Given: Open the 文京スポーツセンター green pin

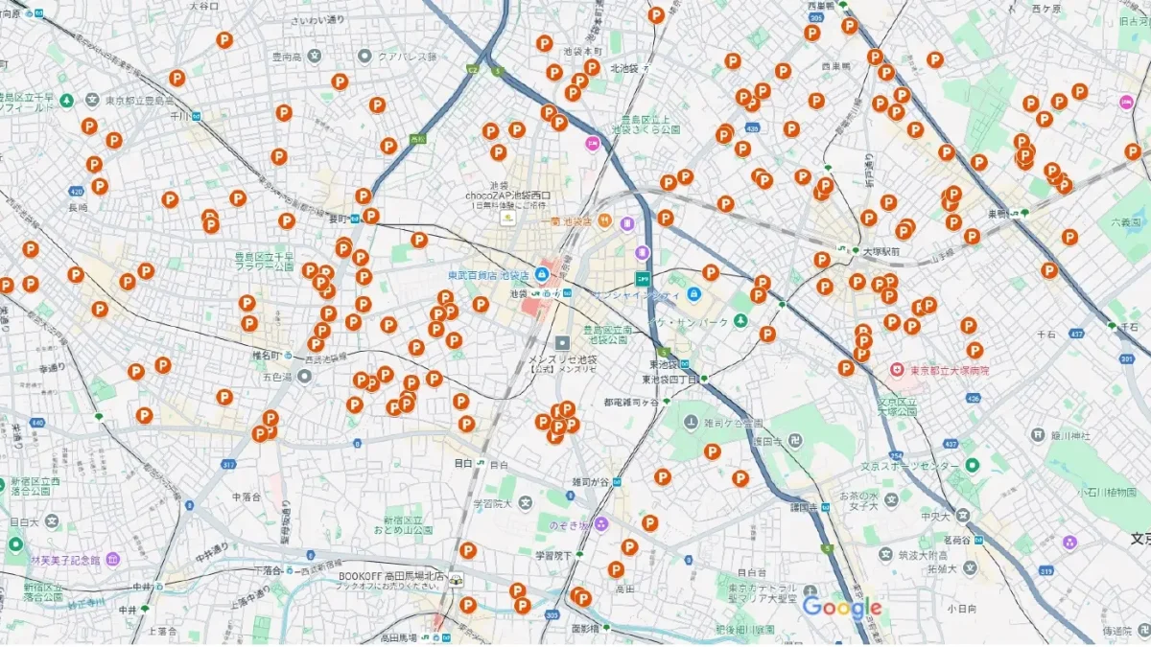Looking at the screenshot, I should pos(971,466).
